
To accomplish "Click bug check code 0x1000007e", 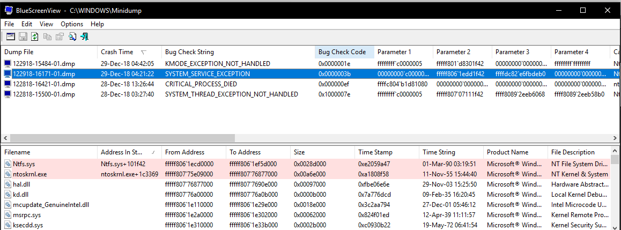I will tap(335, 94).
